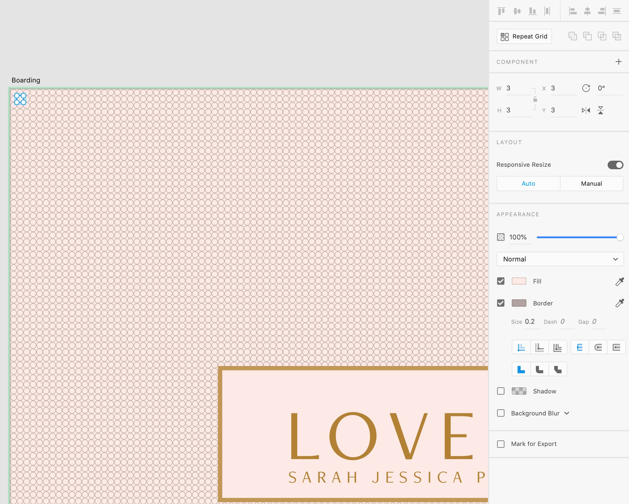Open the Fill color swatch

519,281
